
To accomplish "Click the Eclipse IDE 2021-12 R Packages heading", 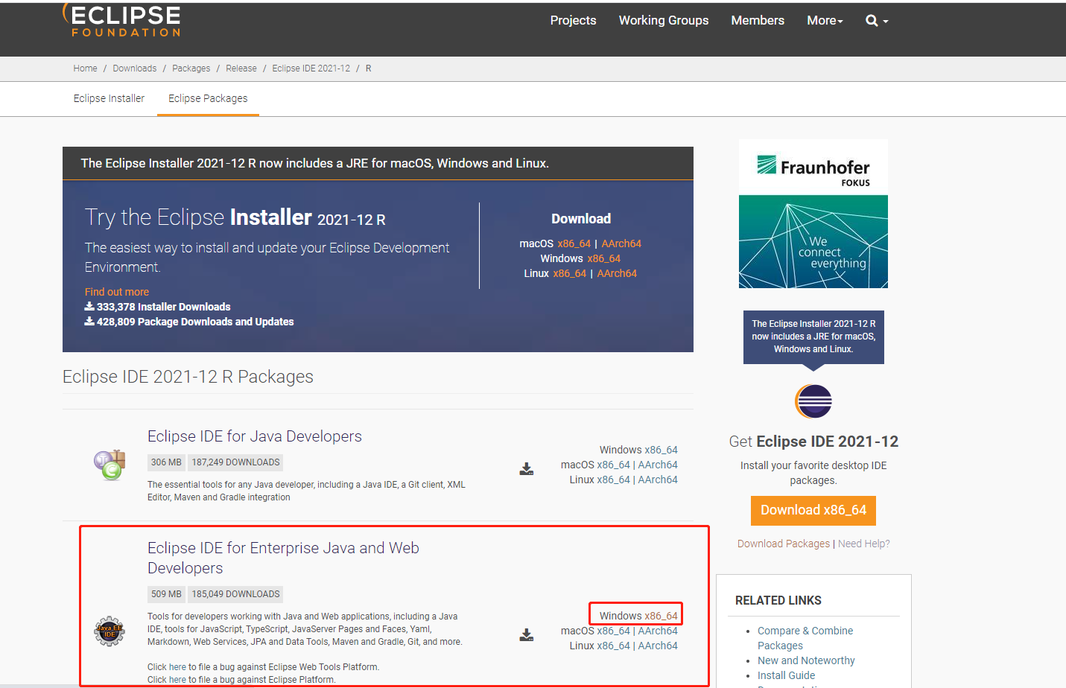I will tap(188, 377).
